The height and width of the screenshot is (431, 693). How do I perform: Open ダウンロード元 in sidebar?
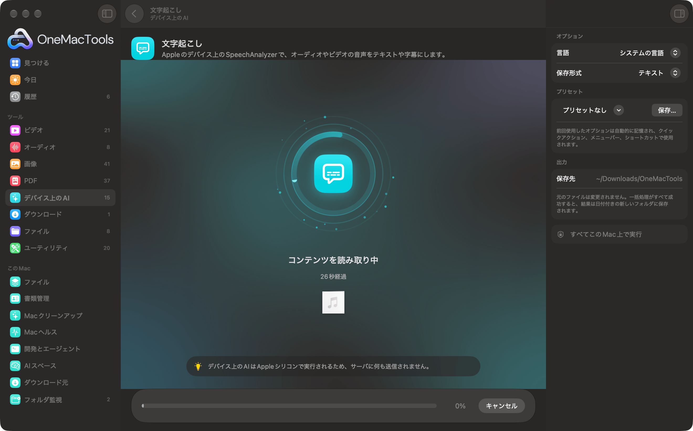pyautogui.click(x=60, y=383)
